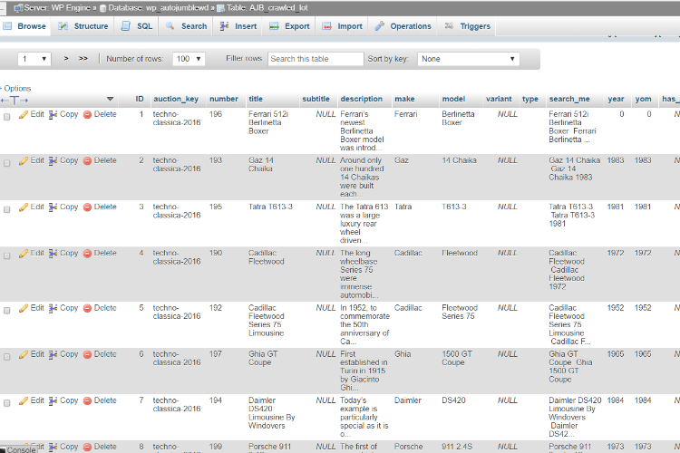
Task: Sort by the title column header
Action: (256, 99)
